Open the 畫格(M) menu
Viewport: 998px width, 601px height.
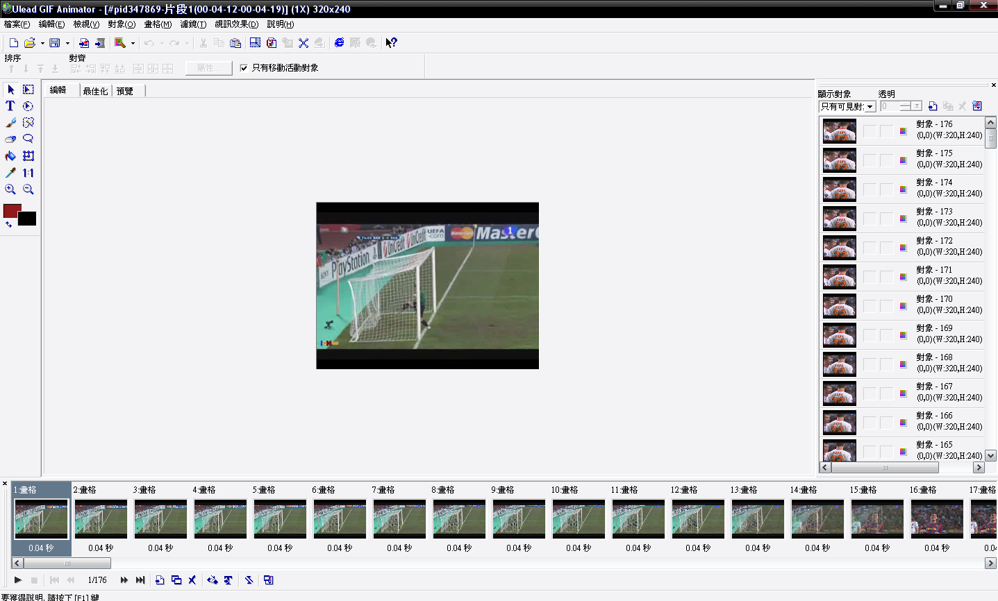[x=158, y=24]
